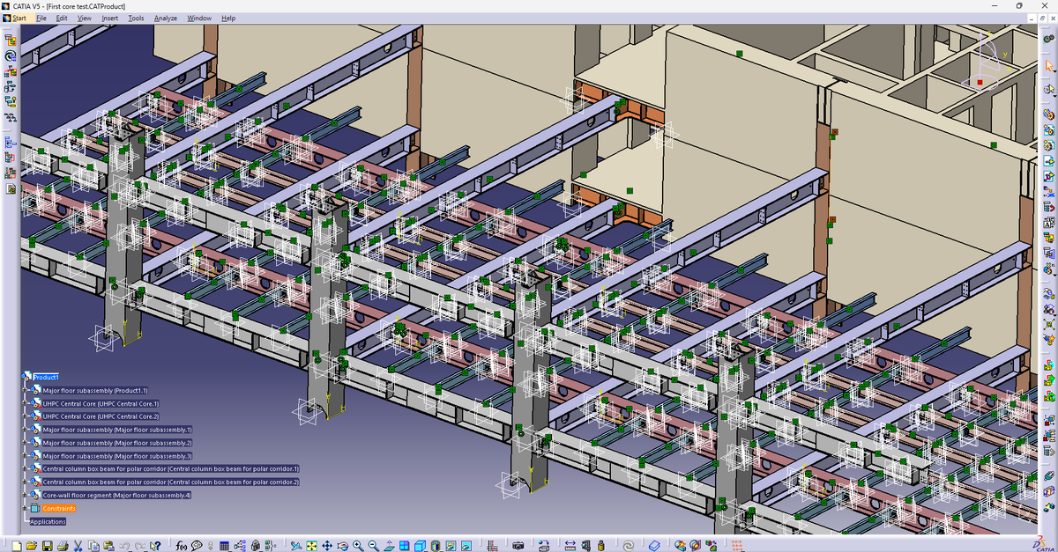Open the Insert menu
The height and width of the screenshot is (552, 1058).
[110, 18]
